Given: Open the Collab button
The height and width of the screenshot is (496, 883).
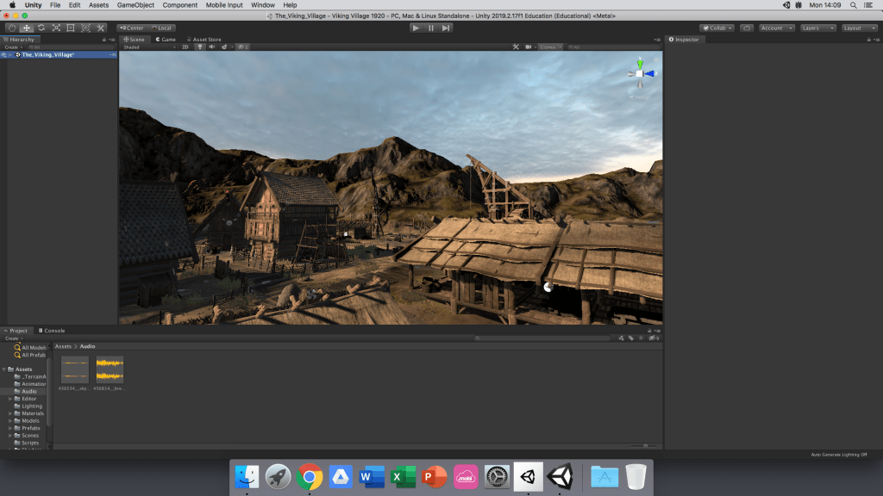Looking at the screenshot, I should (716, 28).
